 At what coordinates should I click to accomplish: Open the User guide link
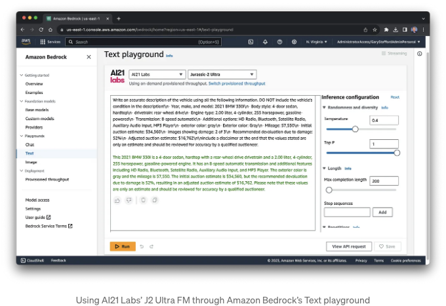pos(38,217)
